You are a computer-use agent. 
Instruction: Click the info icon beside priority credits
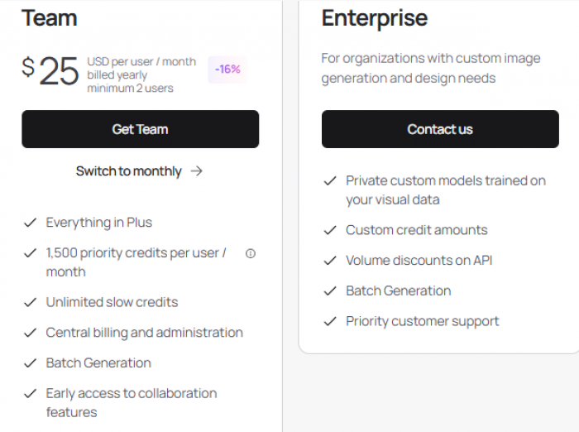[251, 253]
